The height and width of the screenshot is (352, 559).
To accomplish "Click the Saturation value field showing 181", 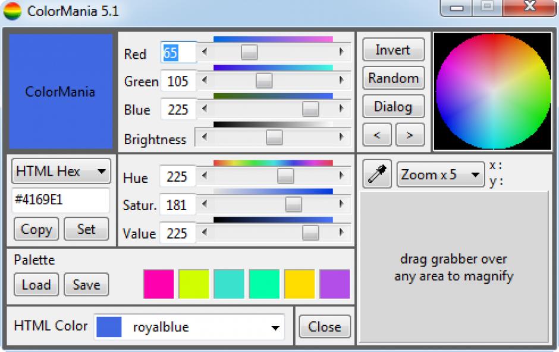I will (178, 205).
